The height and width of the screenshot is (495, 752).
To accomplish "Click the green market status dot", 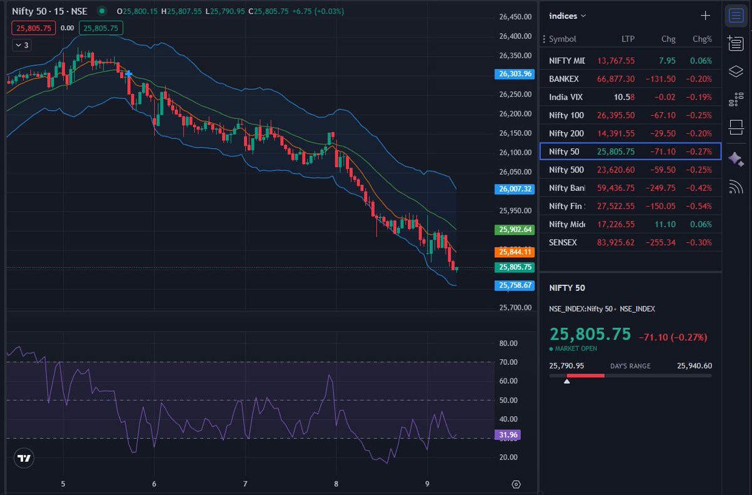I will [102, 11].
